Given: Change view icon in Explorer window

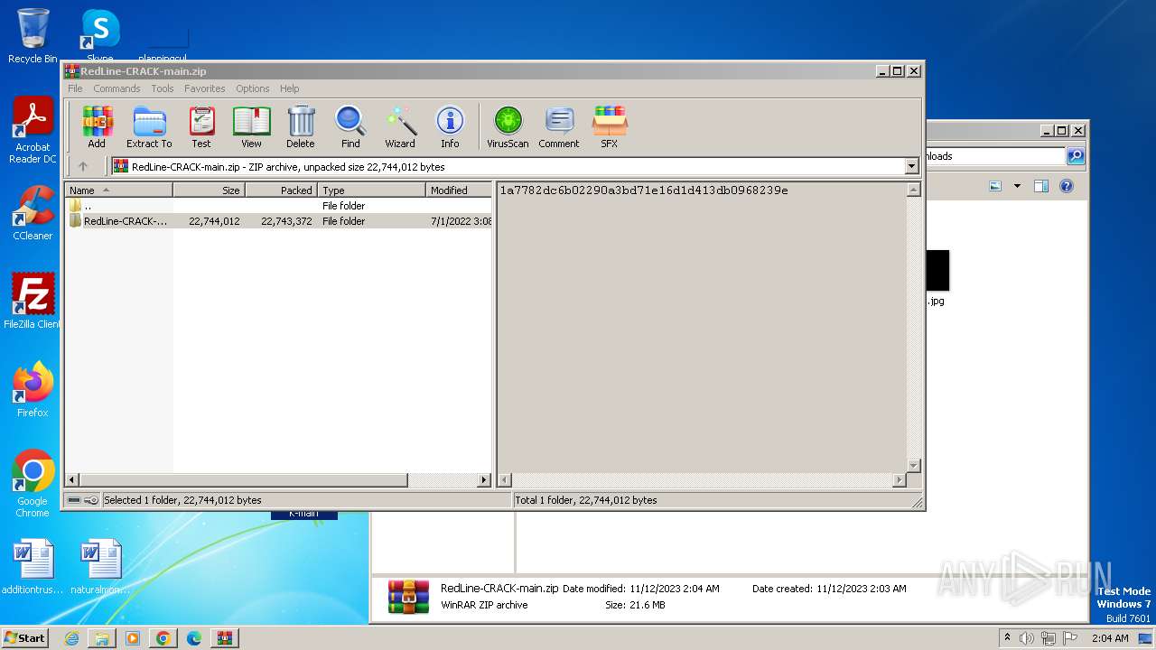Looking at the screenshot, I should [x=995, y=186].
